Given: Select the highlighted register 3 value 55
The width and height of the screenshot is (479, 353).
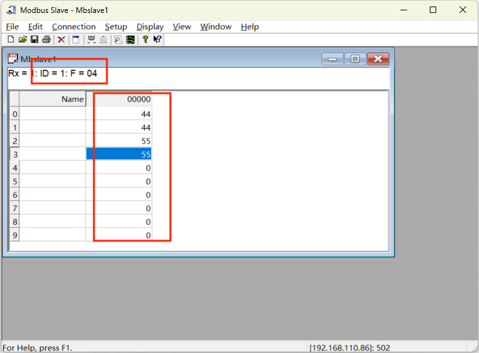Looking at the screenshot, I should click(x=119, y=154).
